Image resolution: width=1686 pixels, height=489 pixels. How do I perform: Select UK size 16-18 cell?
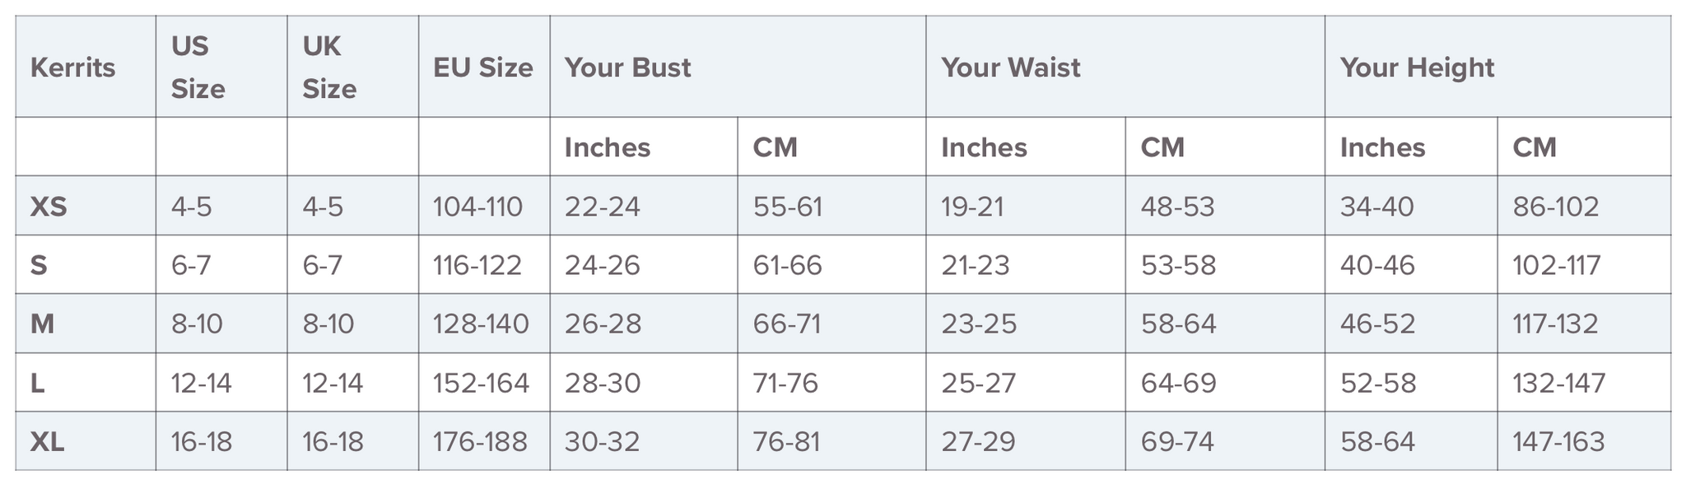click(333, 442)
